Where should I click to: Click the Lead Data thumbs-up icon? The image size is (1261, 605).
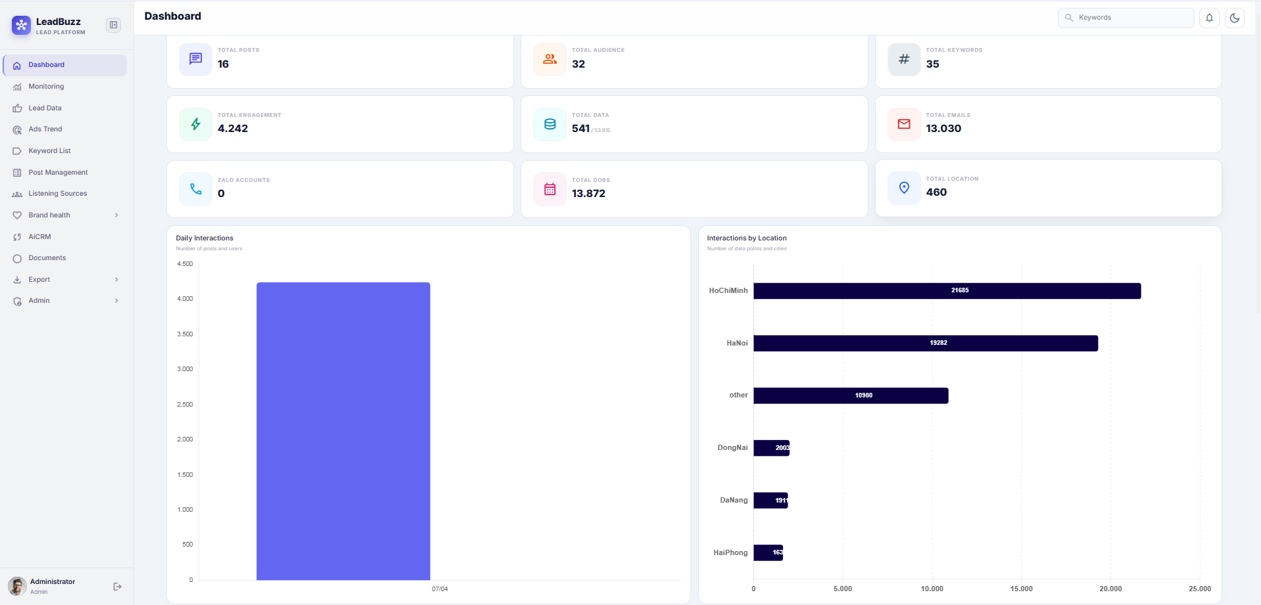tap(17, 108)
